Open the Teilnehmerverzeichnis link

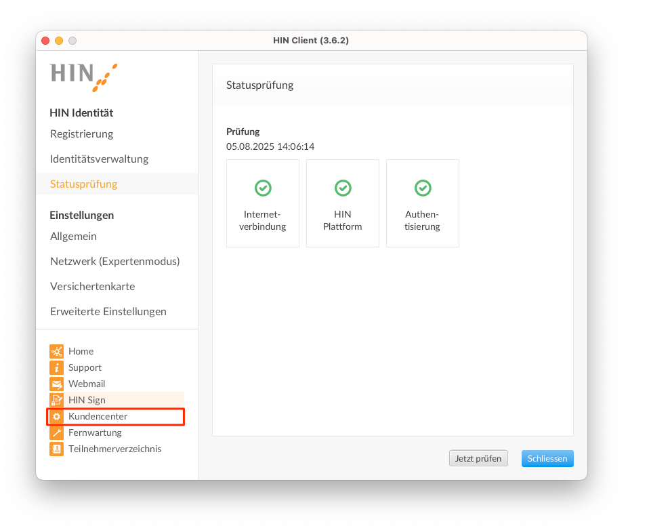[115, 449]
